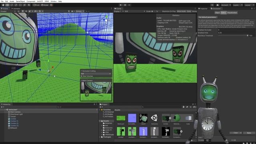Select the Rect transform tool

coord(20,5)
